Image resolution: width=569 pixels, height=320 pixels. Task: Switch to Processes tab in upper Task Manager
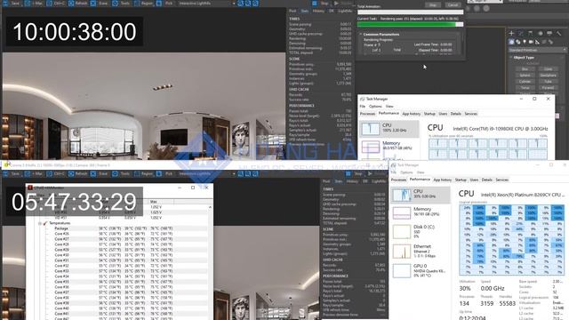(367, 114)
